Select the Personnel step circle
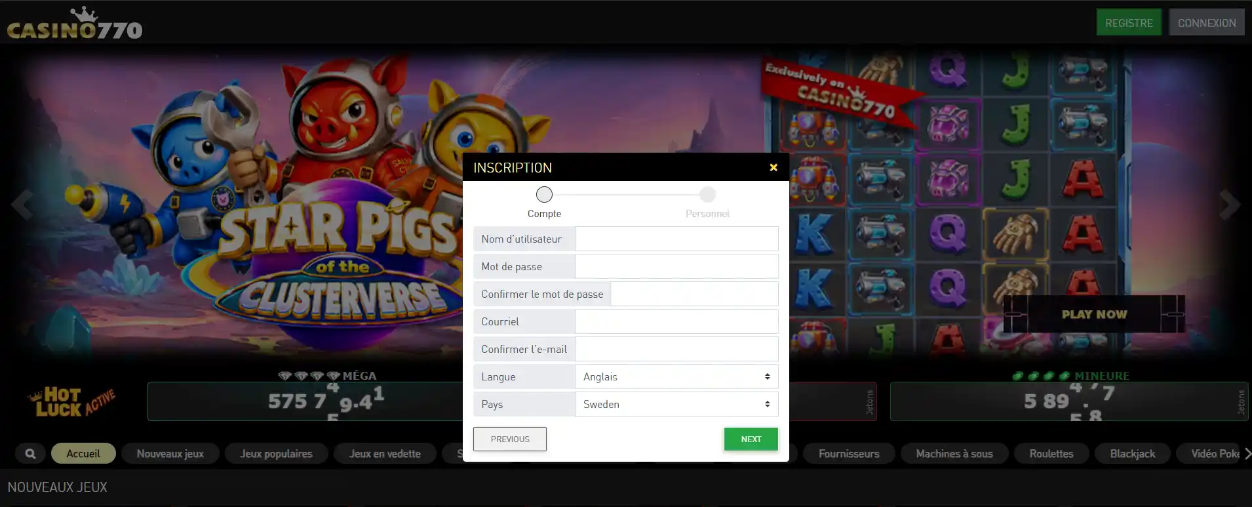The height and width of the screenshot is (507, 1252). [x=707, y=194]
